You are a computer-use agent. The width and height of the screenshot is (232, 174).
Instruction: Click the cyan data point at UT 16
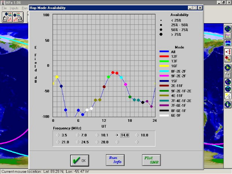(x=121, y=78)
